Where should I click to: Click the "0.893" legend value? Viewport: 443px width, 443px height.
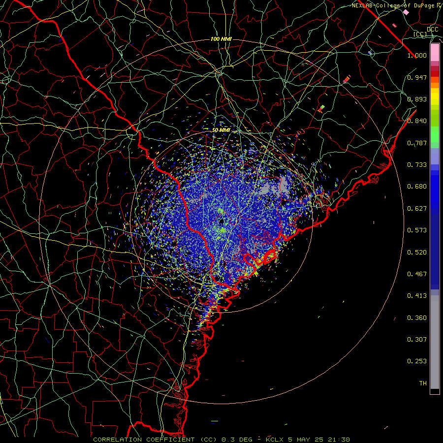tap(417, 99)
